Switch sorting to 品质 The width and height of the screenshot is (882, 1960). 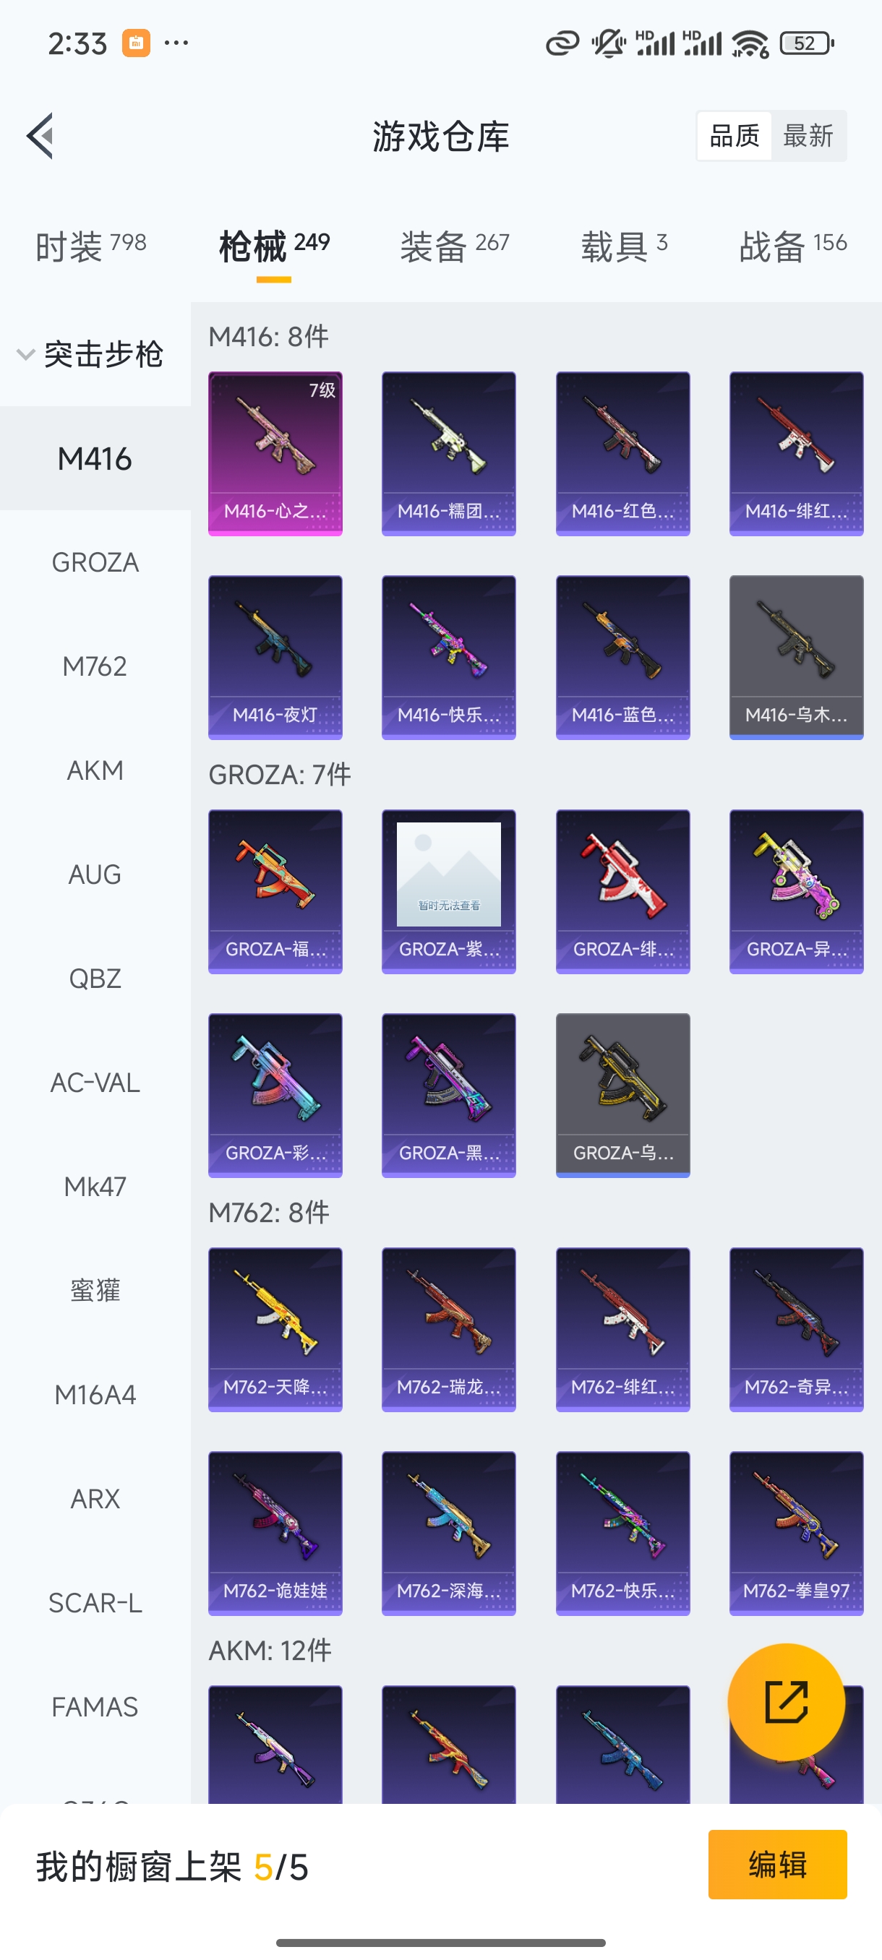tap(735, 136)
